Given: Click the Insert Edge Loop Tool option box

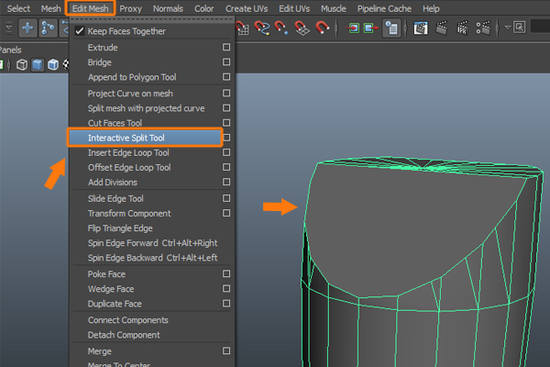Looking at the screenshot, I should [x=226, y=152].
